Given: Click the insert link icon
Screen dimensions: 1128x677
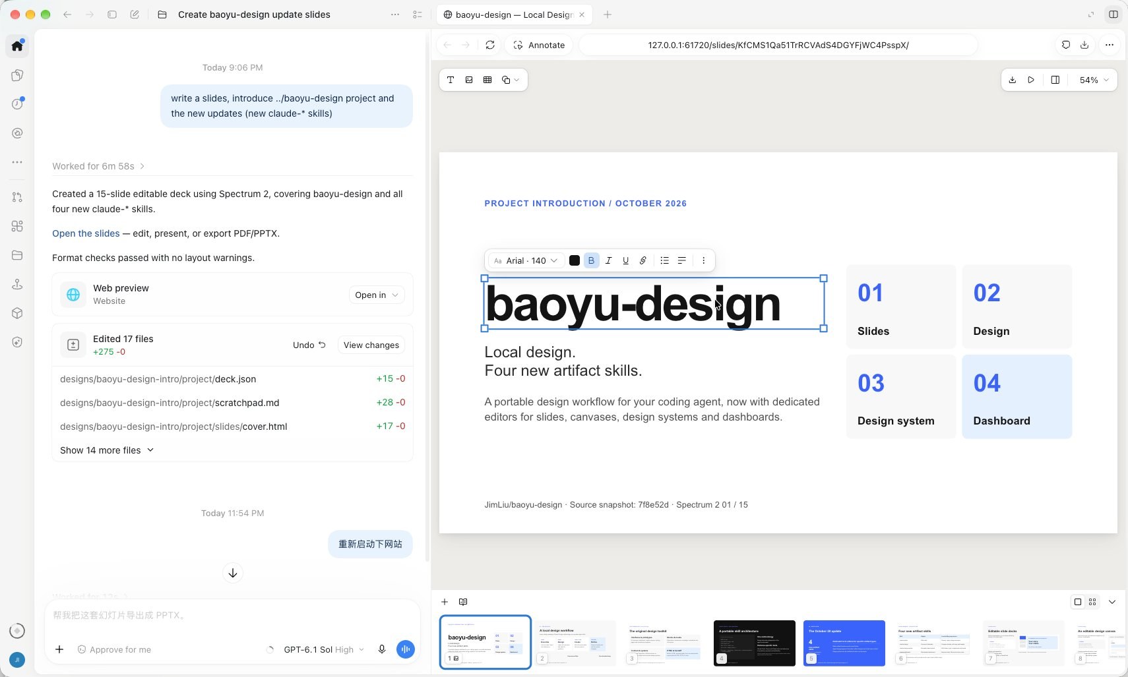Looking at the screenshot, I should point(642,260).
